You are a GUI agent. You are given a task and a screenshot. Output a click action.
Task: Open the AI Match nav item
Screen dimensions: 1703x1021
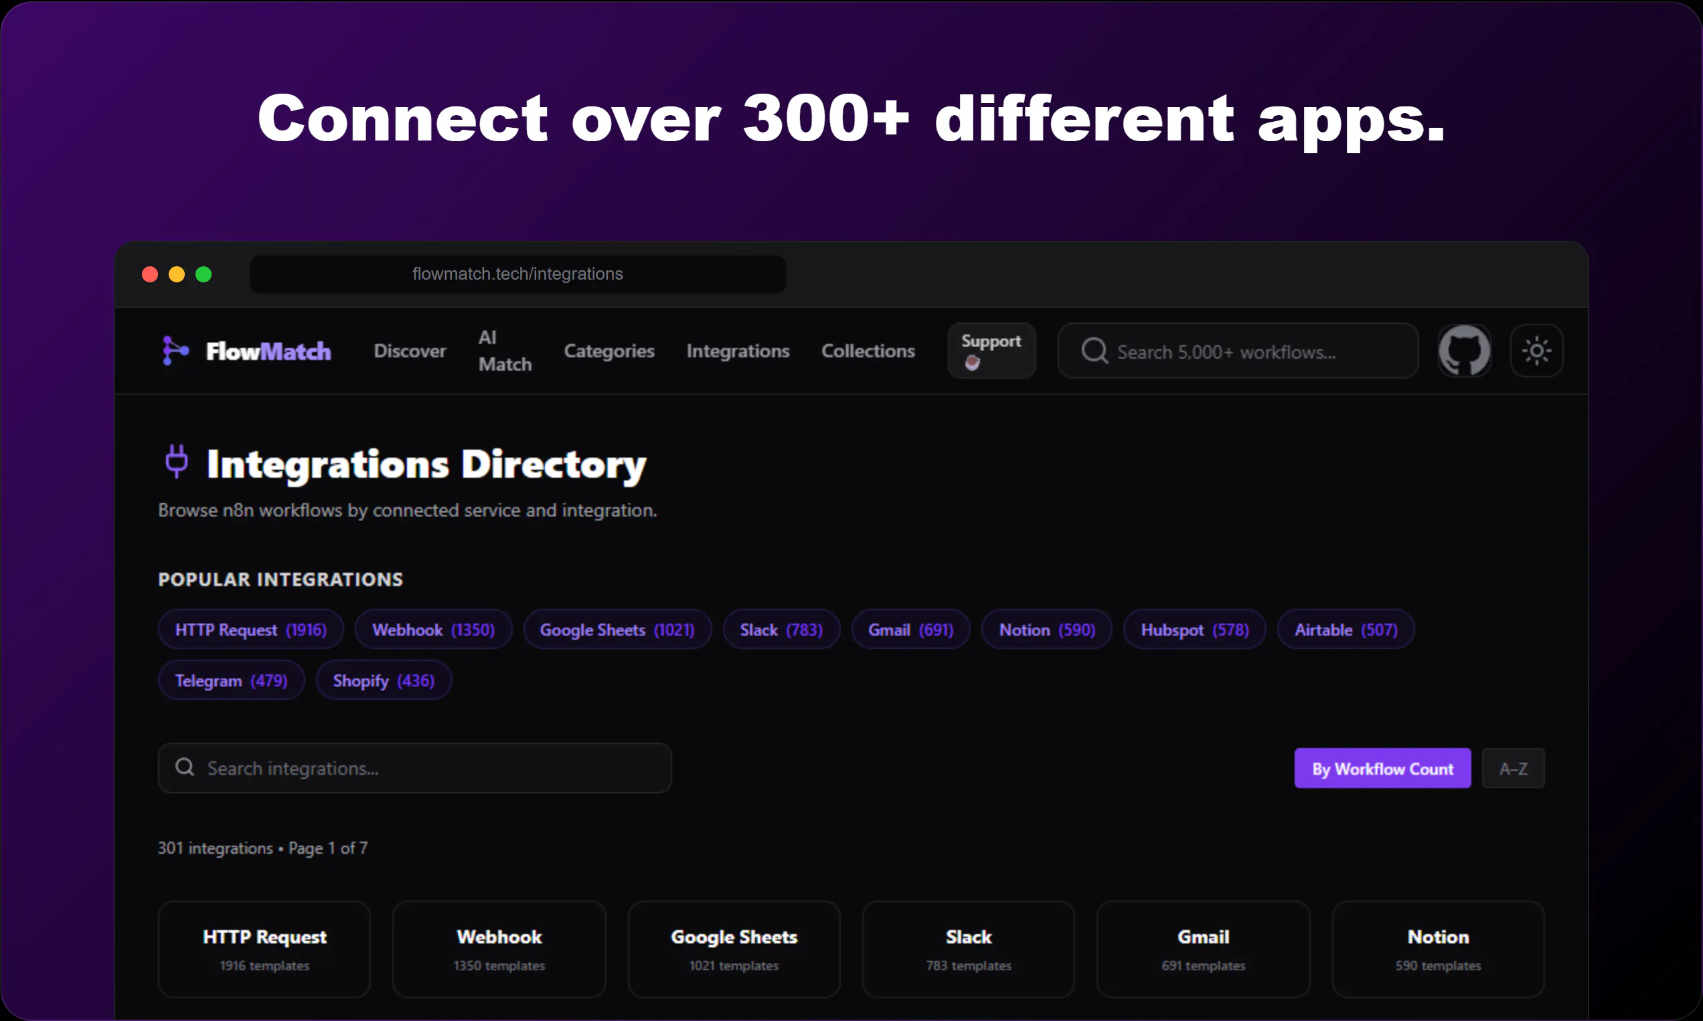[x=505, y=351]
